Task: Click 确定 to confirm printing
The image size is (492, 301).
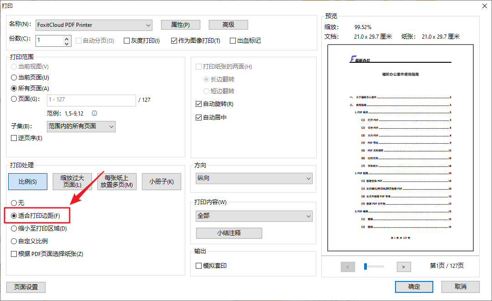Action: coord(414,286)
